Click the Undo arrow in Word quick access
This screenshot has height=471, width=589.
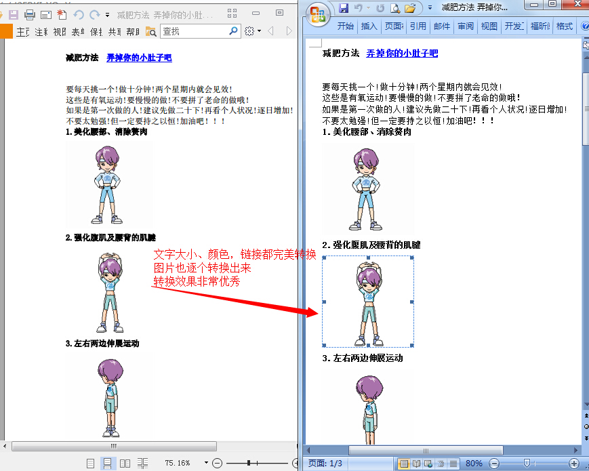click(x=358, y=7)
